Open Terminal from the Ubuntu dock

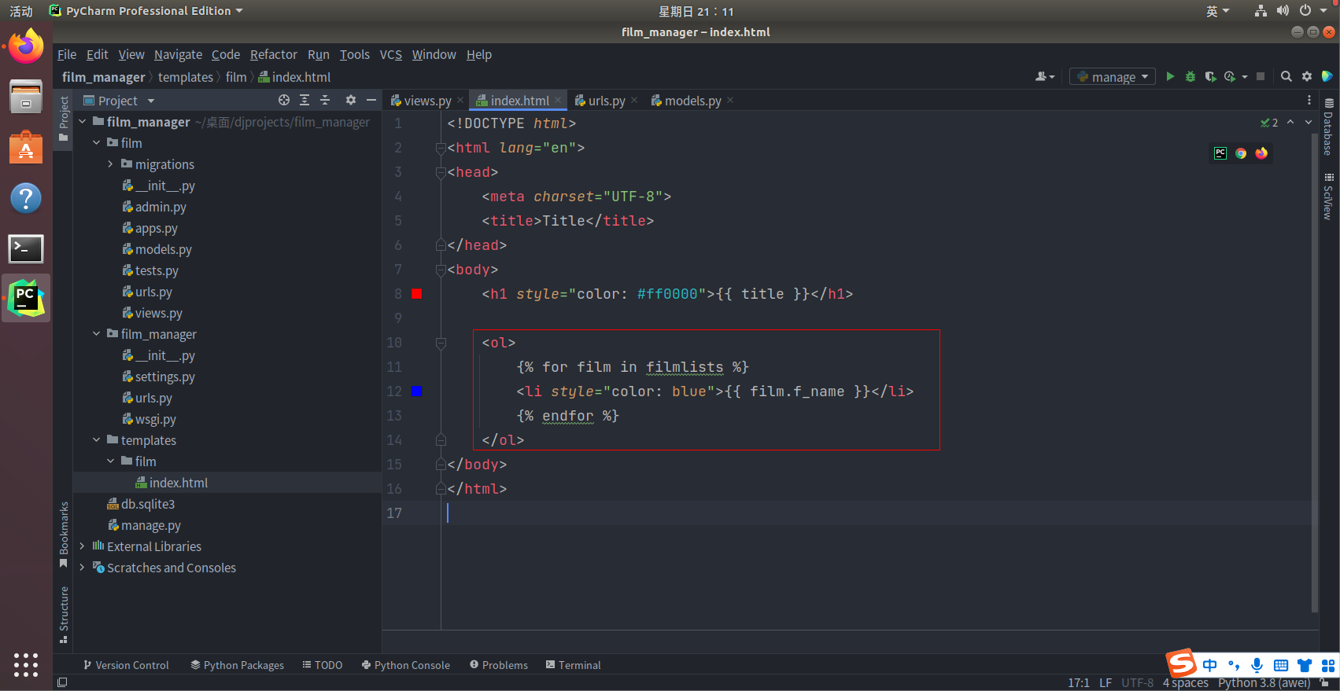pos(26,249)
